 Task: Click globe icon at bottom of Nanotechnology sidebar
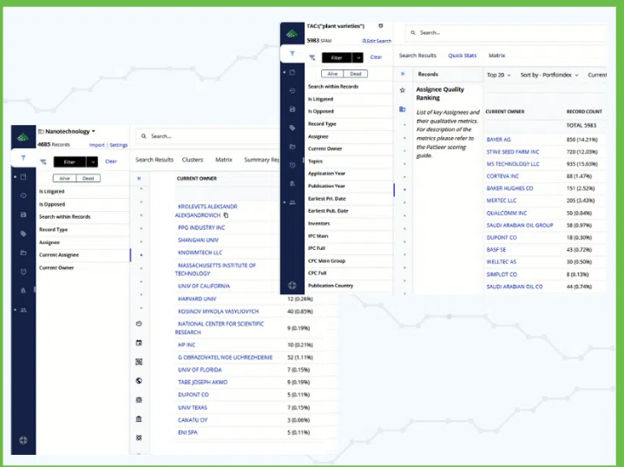tap(23, 440)
